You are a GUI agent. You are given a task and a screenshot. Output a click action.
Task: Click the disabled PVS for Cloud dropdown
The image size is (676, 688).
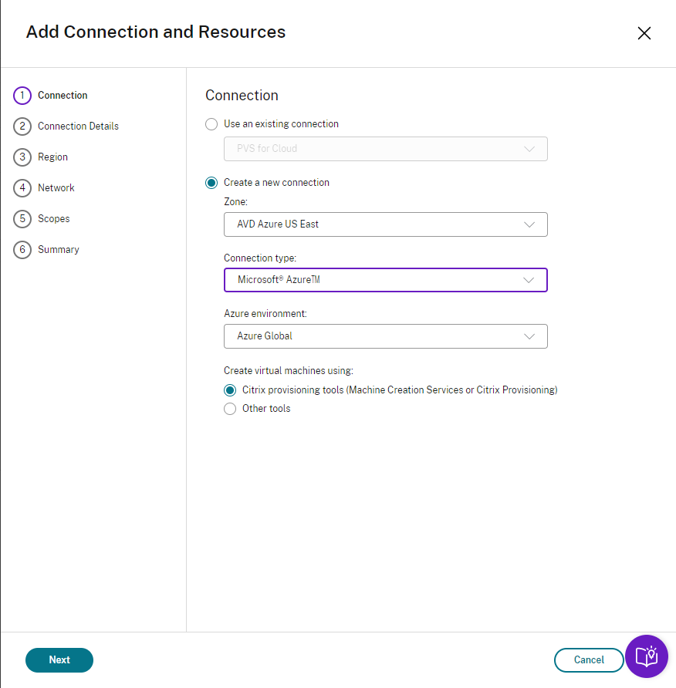coord(385,149)
